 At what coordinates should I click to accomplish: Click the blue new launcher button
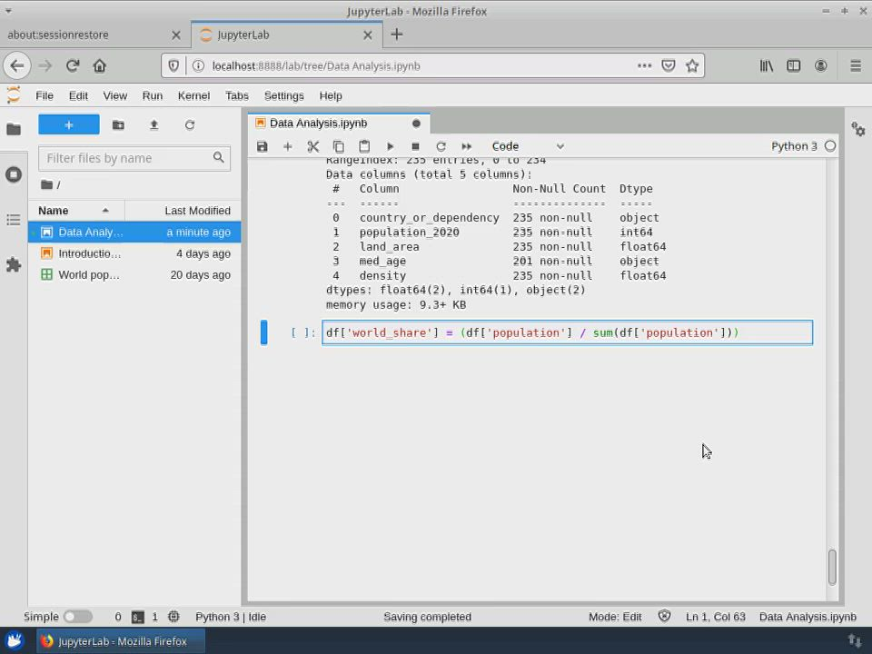(69, 125)
